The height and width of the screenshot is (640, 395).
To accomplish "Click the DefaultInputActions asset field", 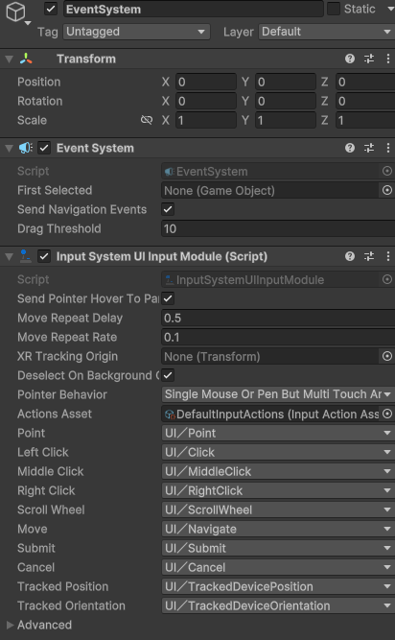I will (x=270, y=414).
